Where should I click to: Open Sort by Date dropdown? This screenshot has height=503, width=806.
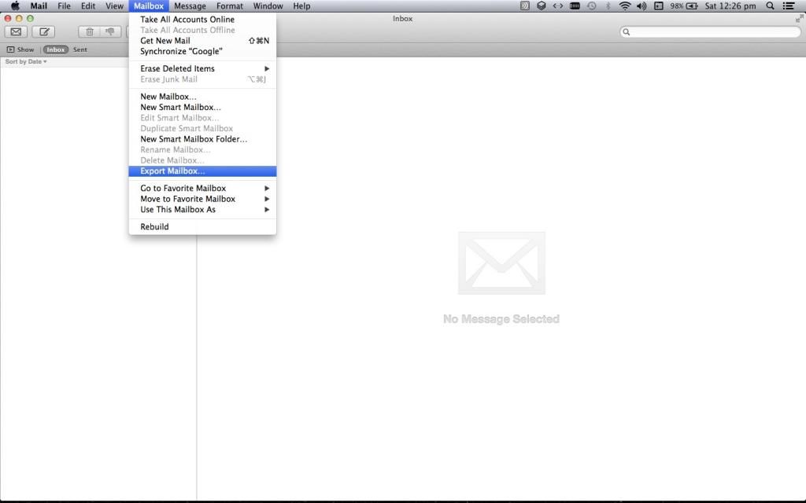click(26, 61)
